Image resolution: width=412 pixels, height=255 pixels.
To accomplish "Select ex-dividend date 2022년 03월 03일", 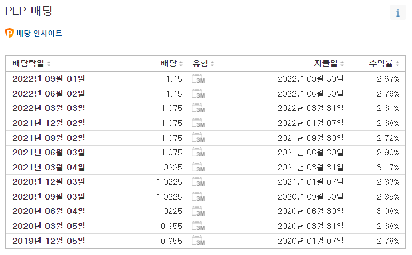I will (x=49, y=108).
